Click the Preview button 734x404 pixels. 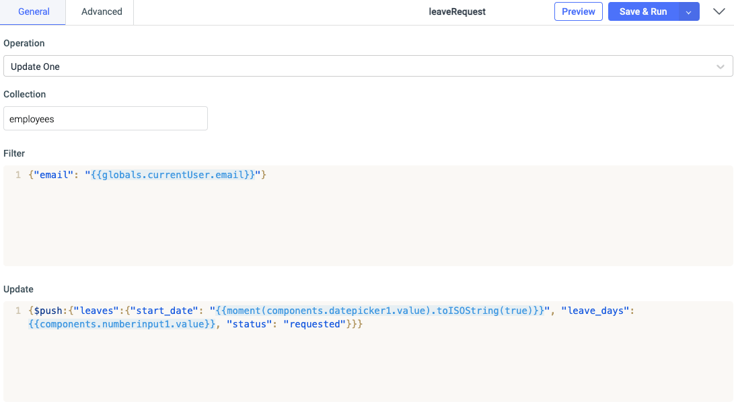tap(578, 11)
